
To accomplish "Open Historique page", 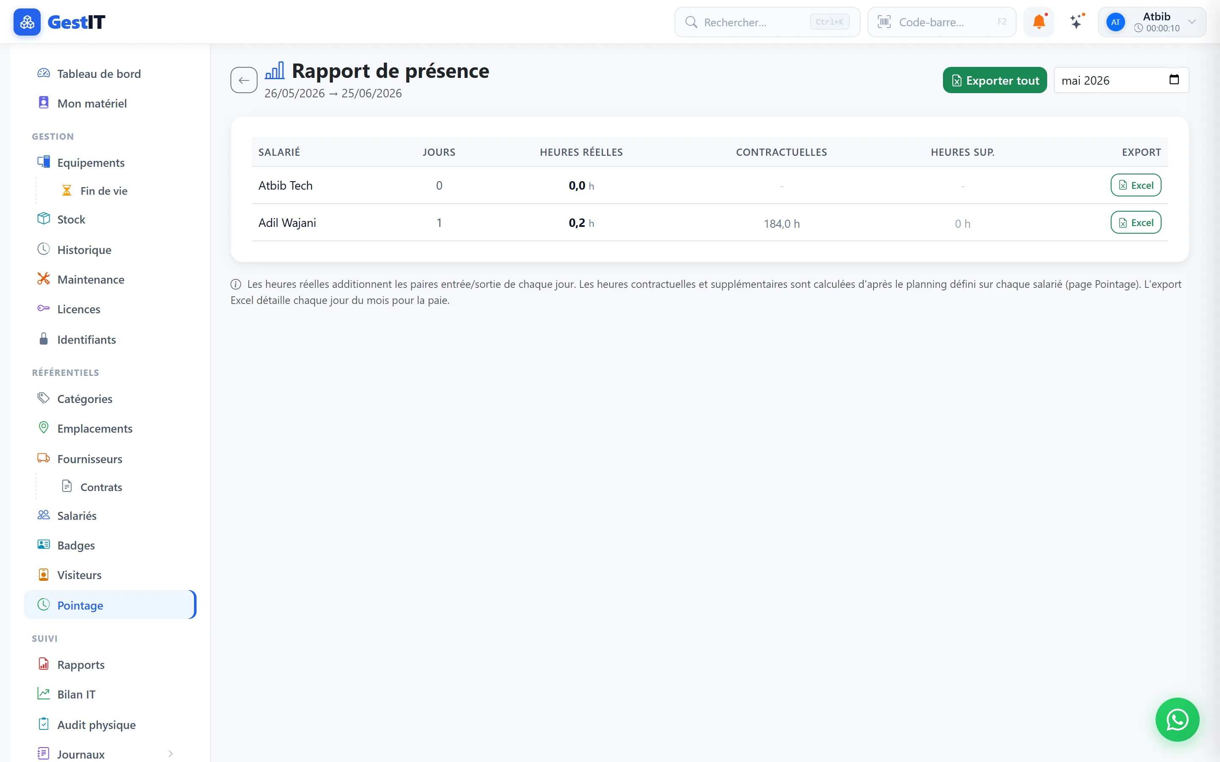I will pos(110,249).
